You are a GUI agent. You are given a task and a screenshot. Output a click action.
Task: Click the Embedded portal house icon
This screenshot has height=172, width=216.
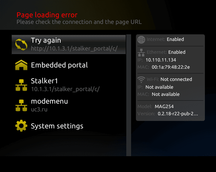(x=21, y=65)
